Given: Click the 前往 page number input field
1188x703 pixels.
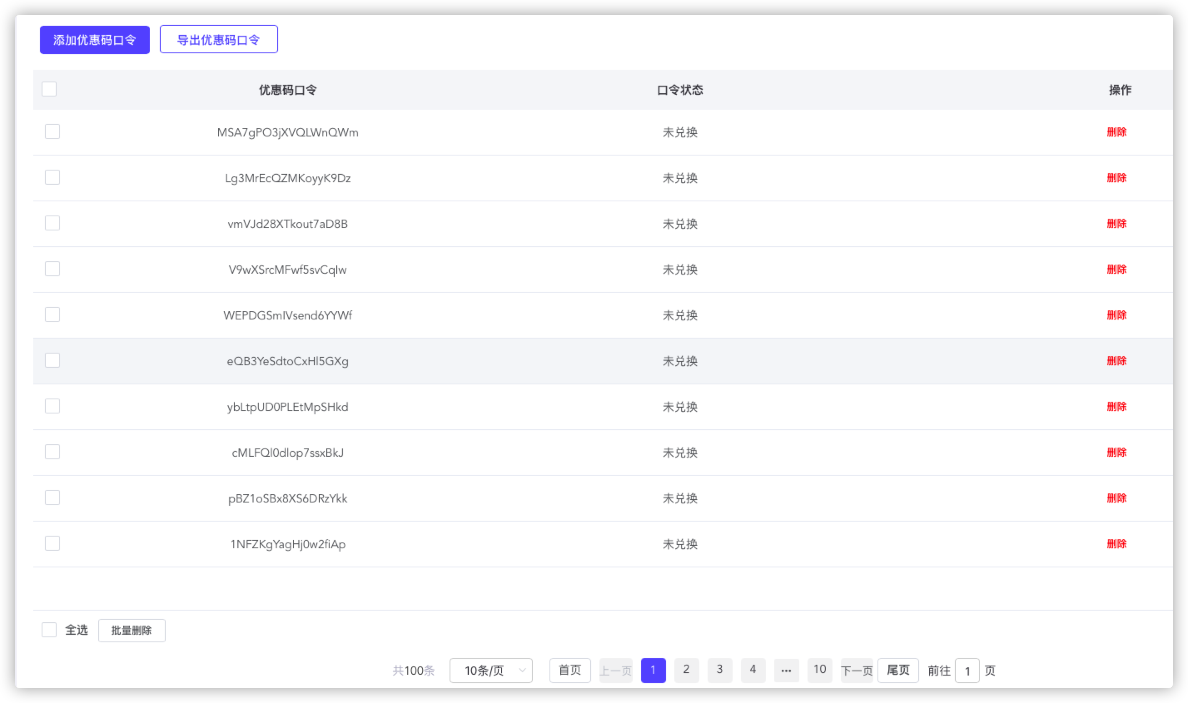Looking at the screenshot, I should (967, 670).
